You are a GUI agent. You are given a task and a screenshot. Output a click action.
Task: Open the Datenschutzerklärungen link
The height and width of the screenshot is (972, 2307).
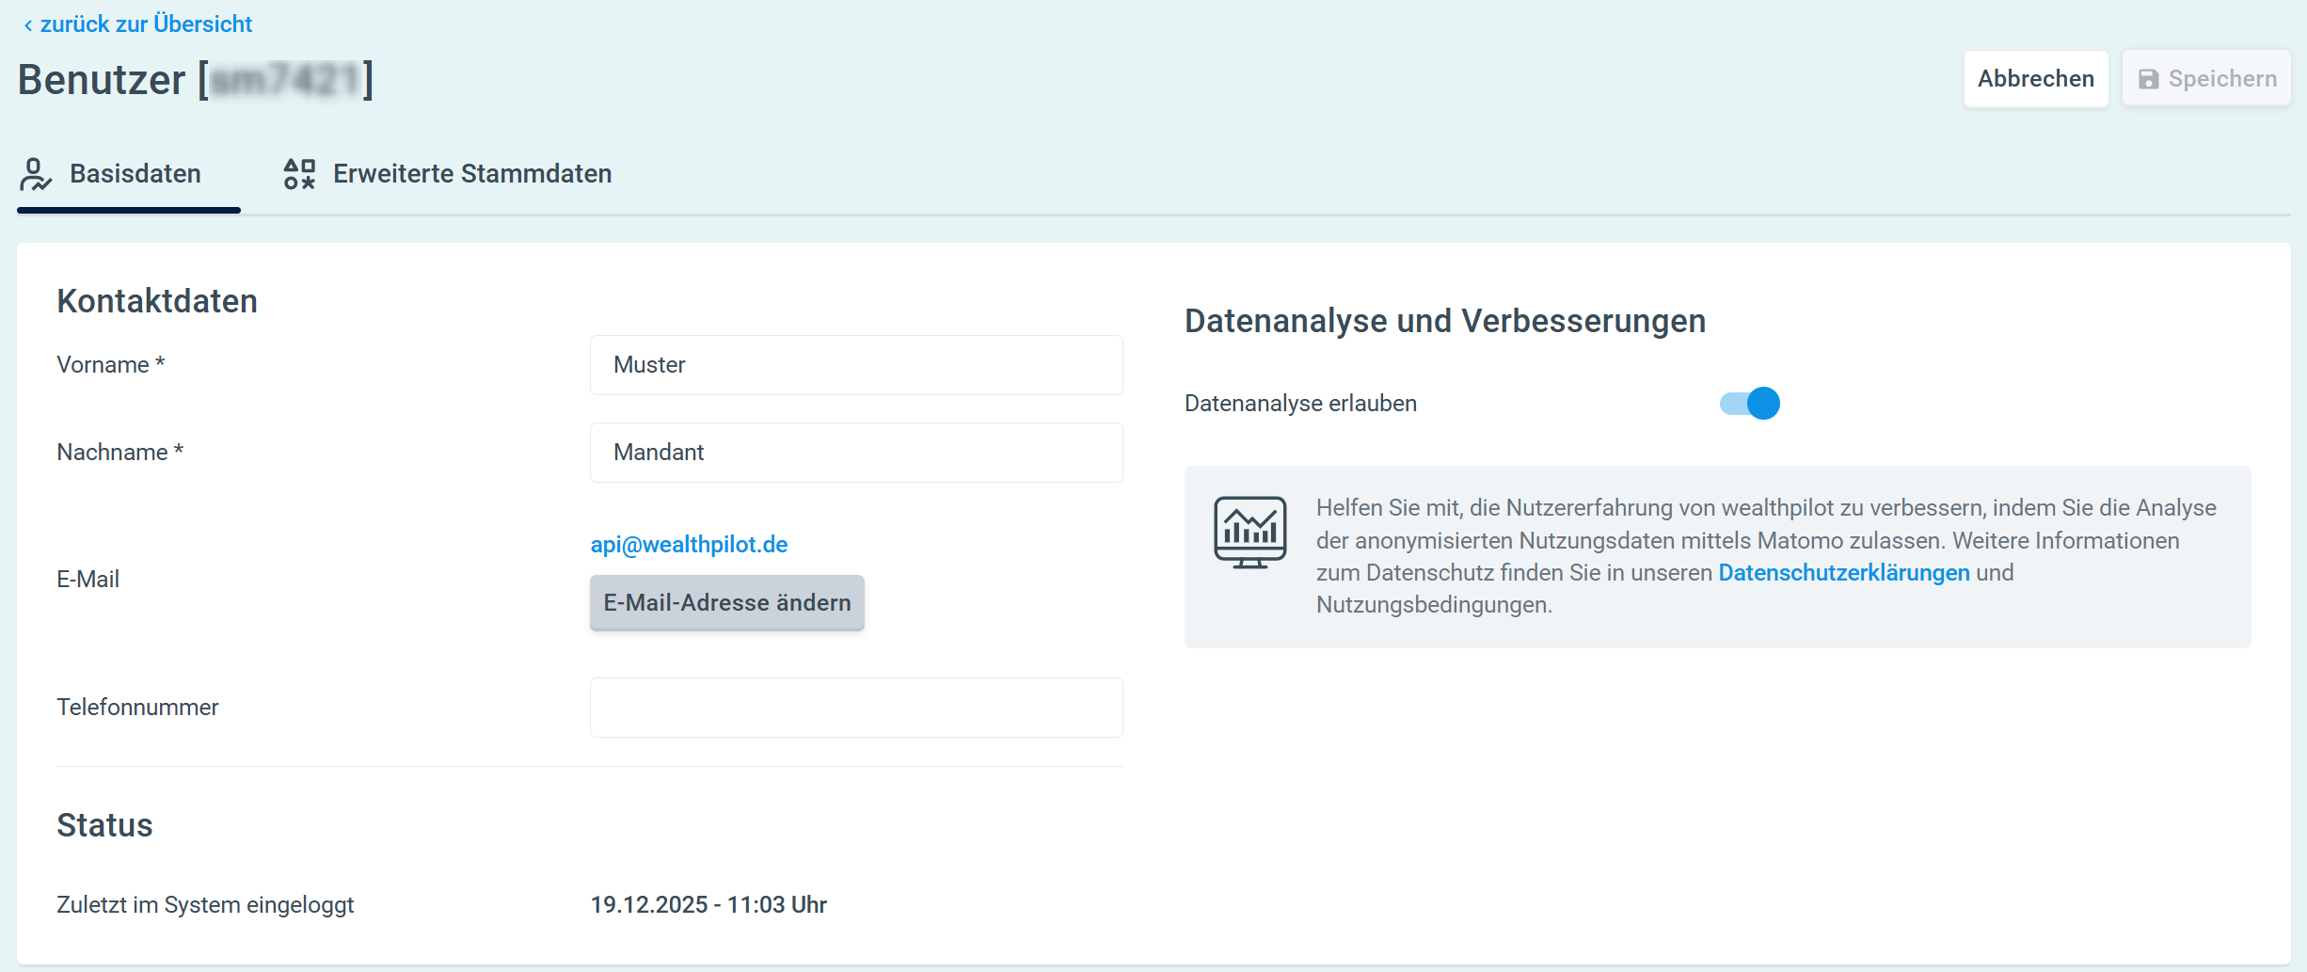[1843, 573]
